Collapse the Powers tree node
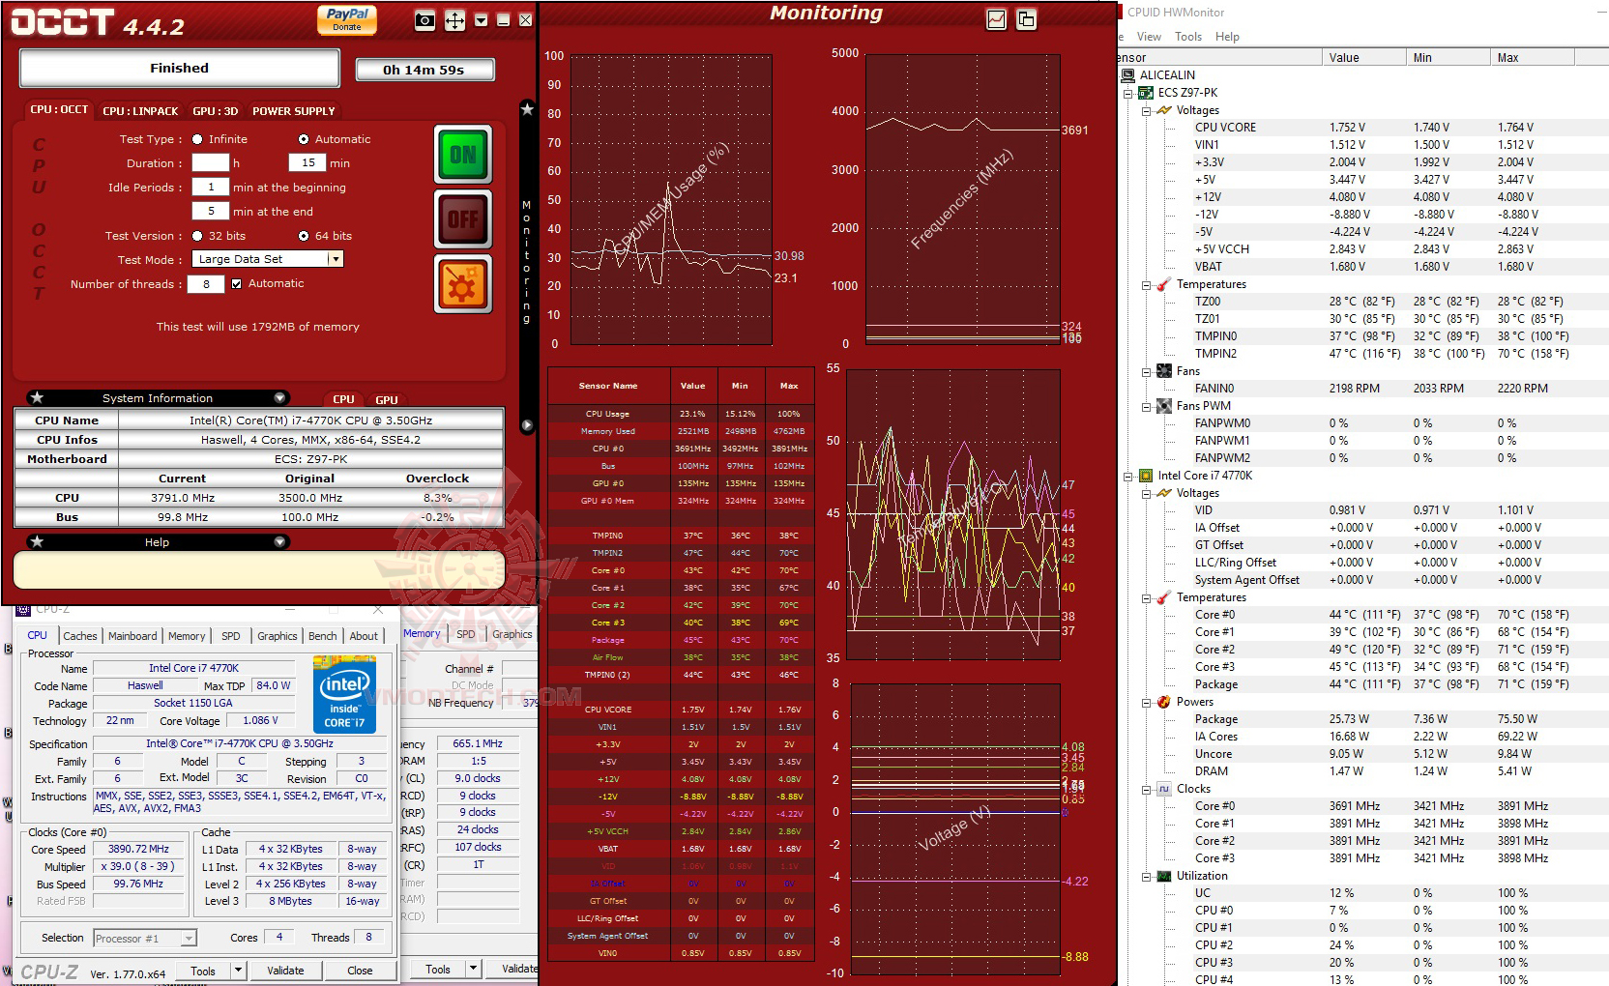The width and height of the screenshot is (1609, 986). click(1146, 703)
